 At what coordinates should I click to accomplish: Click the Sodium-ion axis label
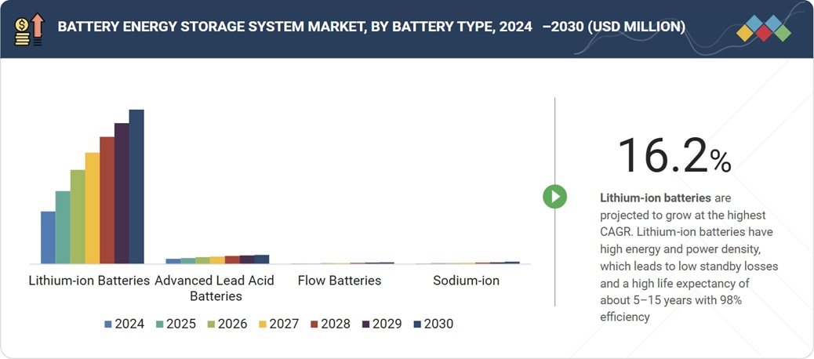[x=466, y=281]
